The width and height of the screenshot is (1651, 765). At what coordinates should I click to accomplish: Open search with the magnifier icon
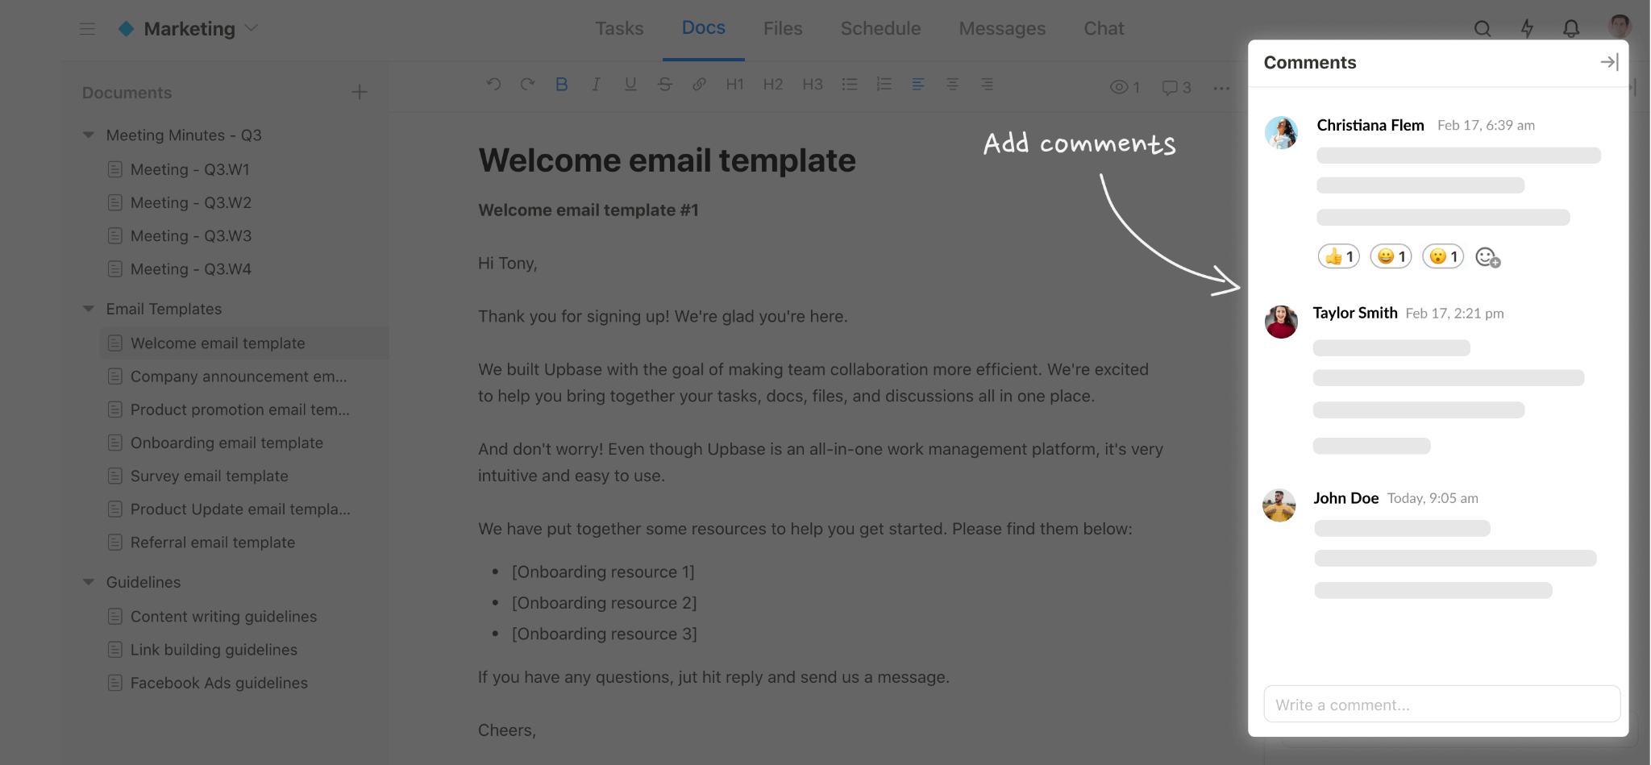(x=1483, y=29)
